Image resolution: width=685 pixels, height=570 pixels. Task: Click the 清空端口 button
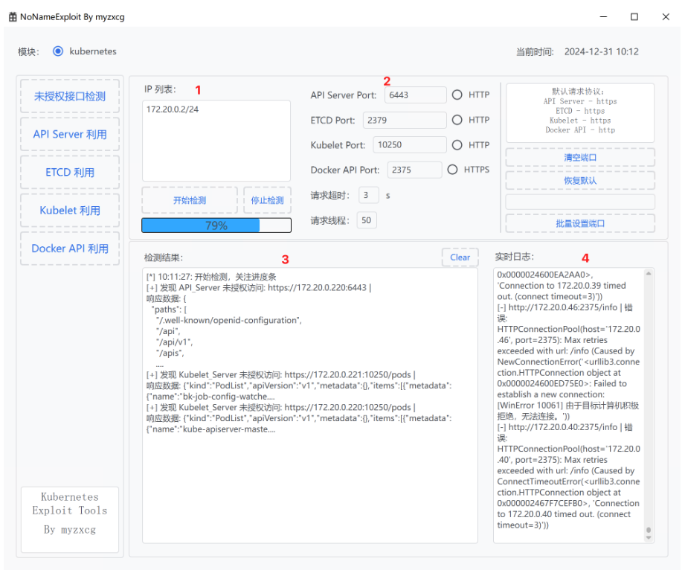coord(579,157)
